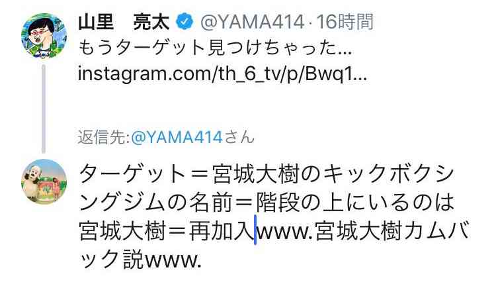
Task: Open the 16時間 timestamp
Action: [x=345, y=22]
